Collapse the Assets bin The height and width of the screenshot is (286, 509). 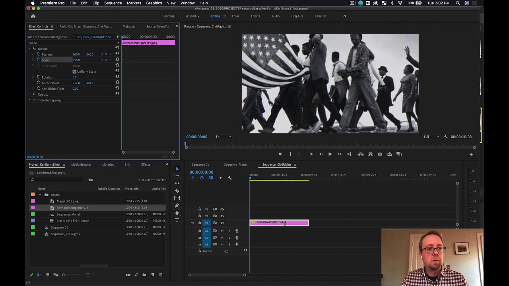tap(40, 195)
